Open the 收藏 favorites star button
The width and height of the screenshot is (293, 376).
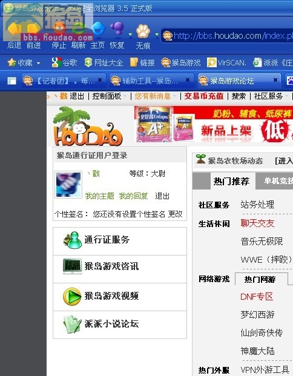tap(19, 62)
